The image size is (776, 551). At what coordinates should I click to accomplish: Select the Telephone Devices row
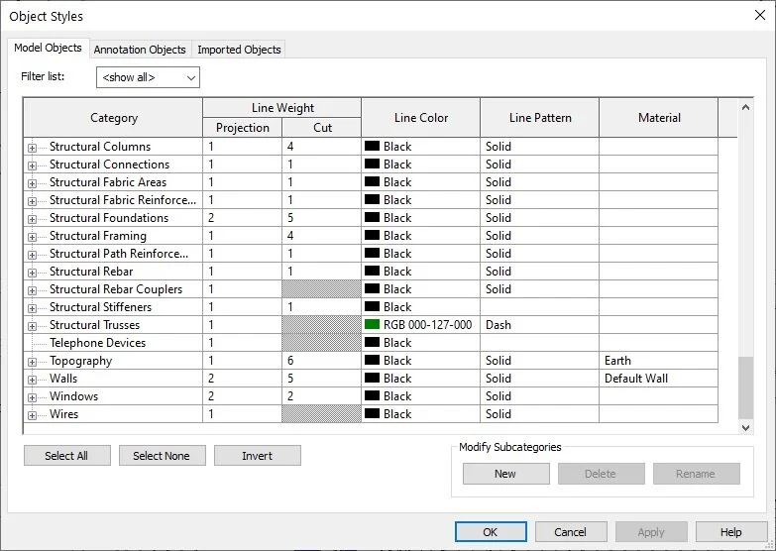371,343
